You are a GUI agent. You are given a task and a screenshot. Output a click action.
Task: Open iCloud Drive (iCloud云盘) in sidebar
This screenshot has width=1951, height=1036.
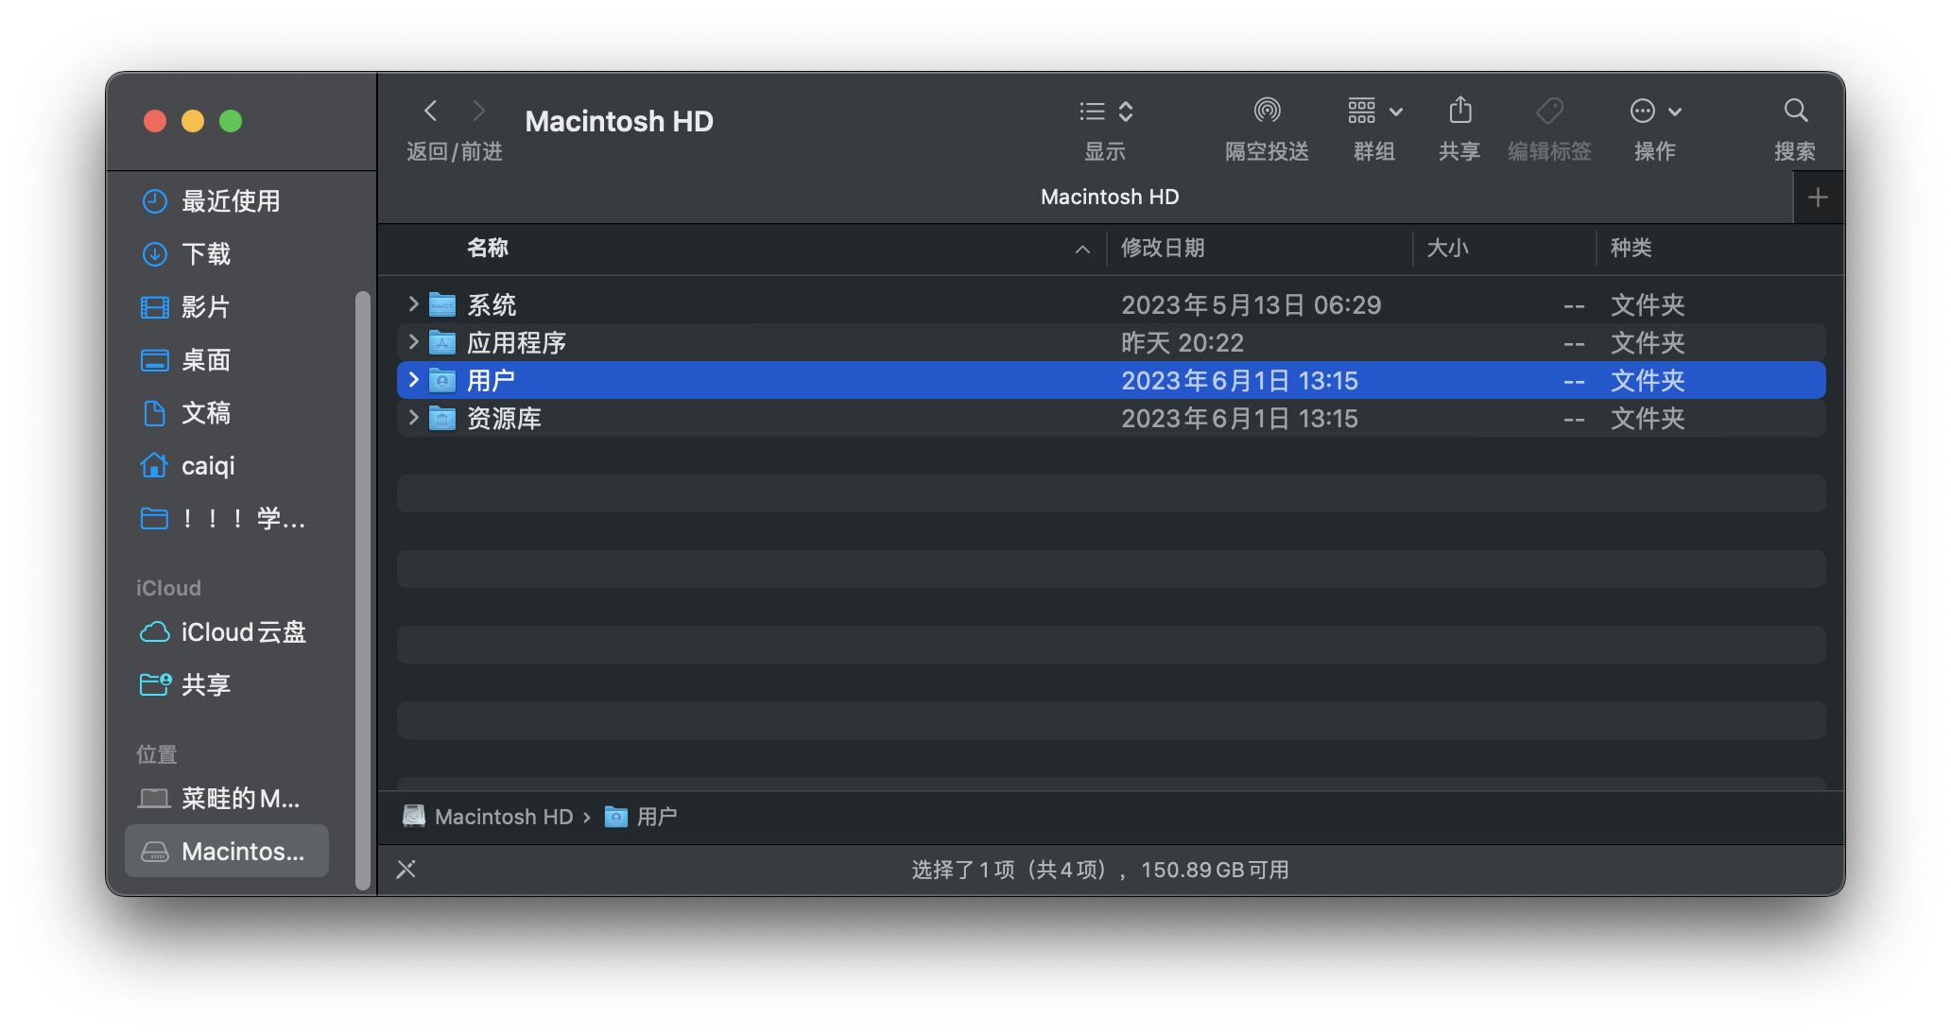(243, 632)
